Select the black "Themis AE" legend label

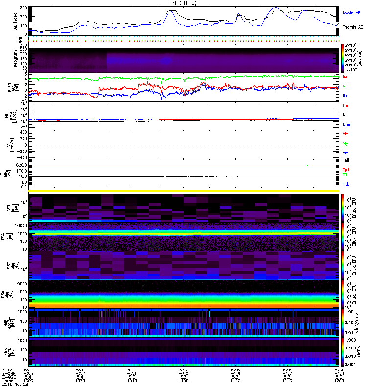pos(352,27)
